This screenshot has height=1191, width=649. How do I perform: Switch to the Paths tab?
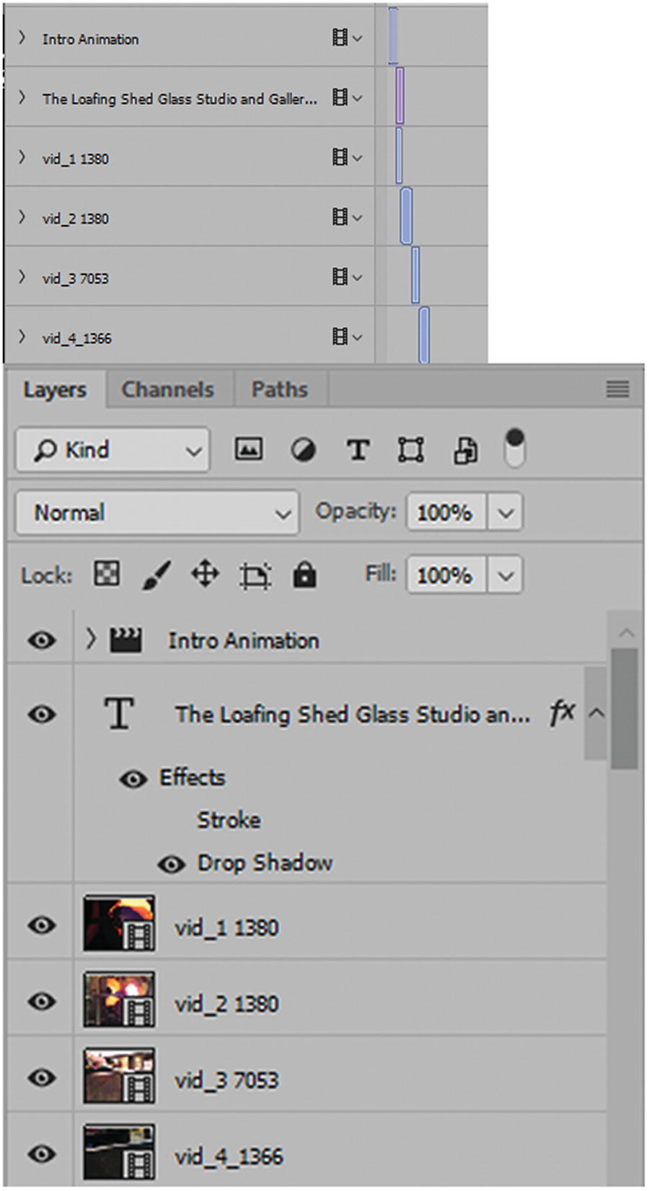(x=280, y=390)
